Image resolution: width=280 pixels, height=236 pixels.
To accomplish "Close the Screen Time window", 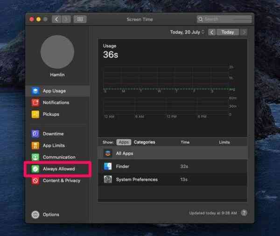I will coord(32,19).
